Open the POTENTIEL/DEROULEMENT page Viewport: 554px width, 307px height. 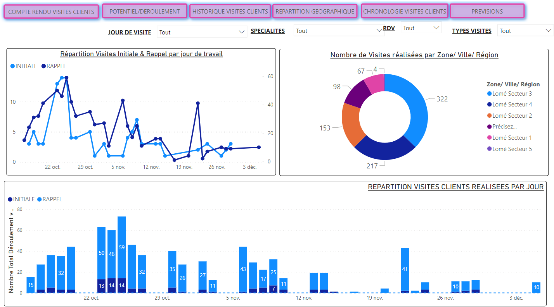[144, 11]
